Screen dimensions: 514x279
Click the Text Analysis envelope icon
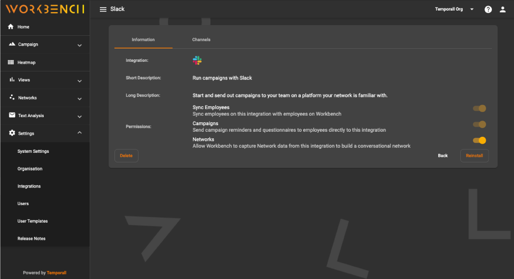(x=12, y=115)
